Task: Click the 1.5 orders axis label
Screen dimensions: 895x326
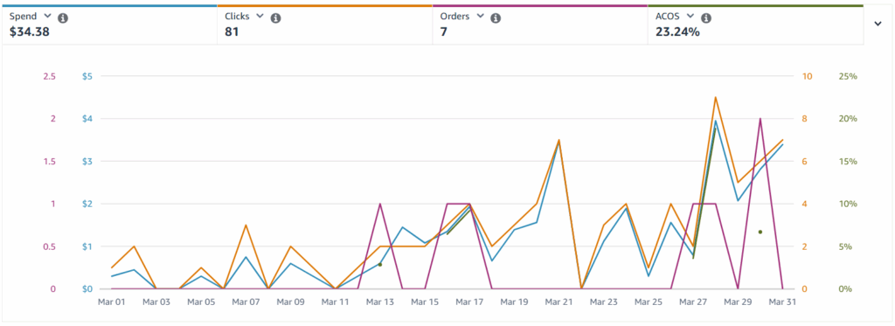Action: click(x=50, y=162)
